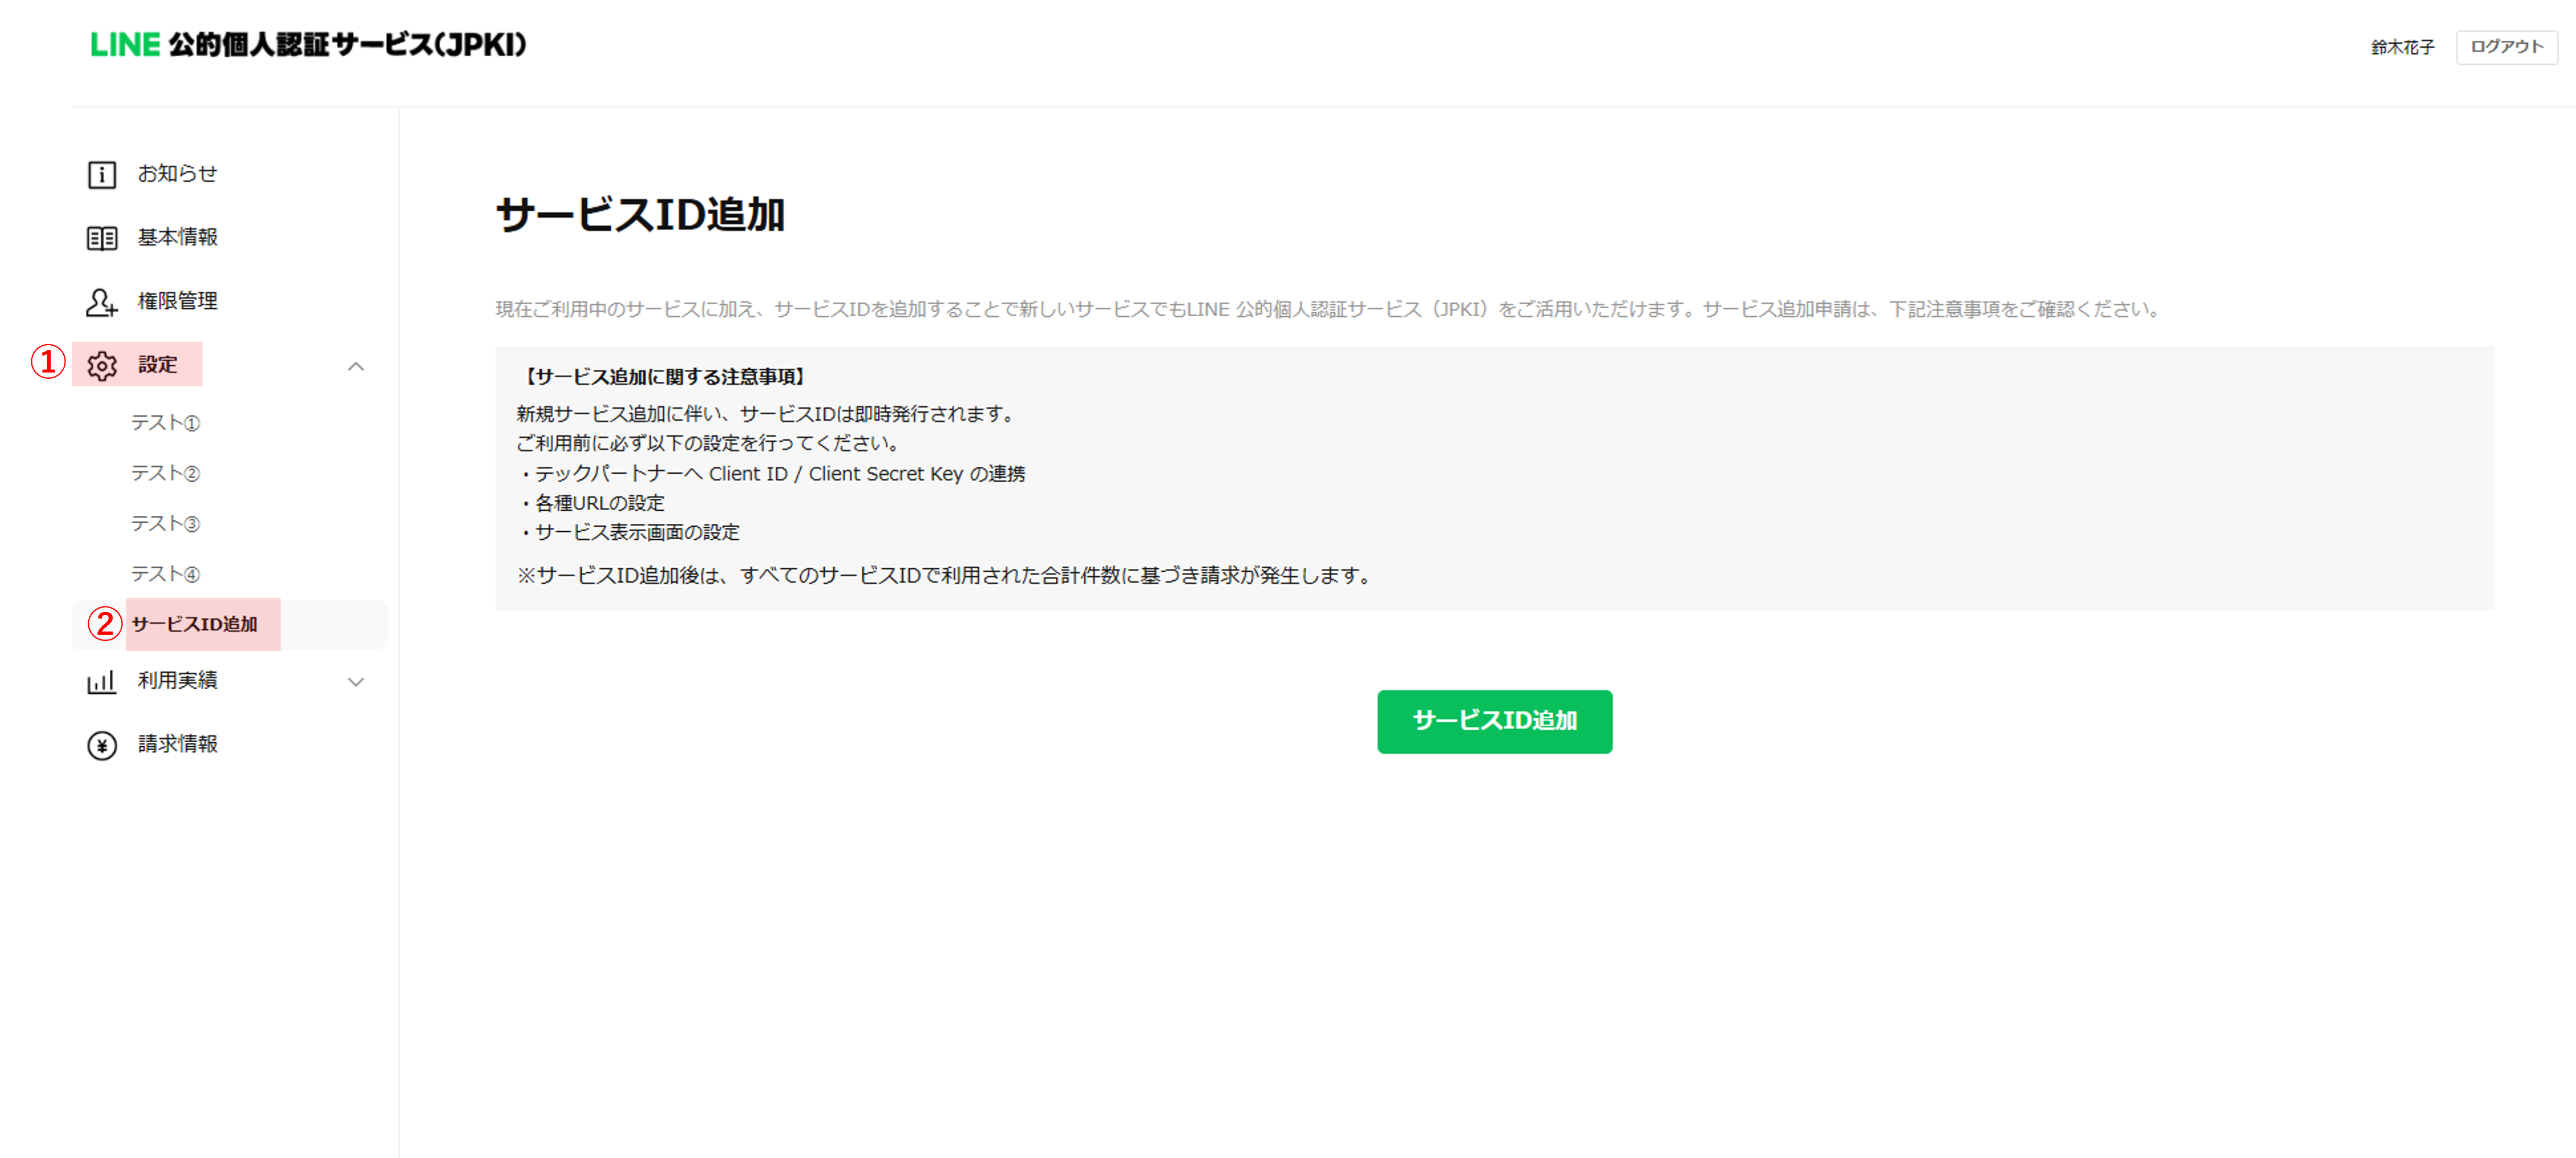
Task: Click the 利用実績 bar chart icon
Action: point(102,683)
